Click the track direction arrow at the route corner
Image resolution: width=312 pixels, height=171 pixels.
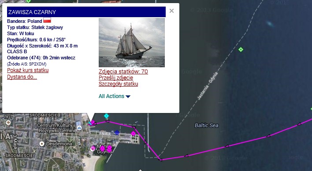160,160
